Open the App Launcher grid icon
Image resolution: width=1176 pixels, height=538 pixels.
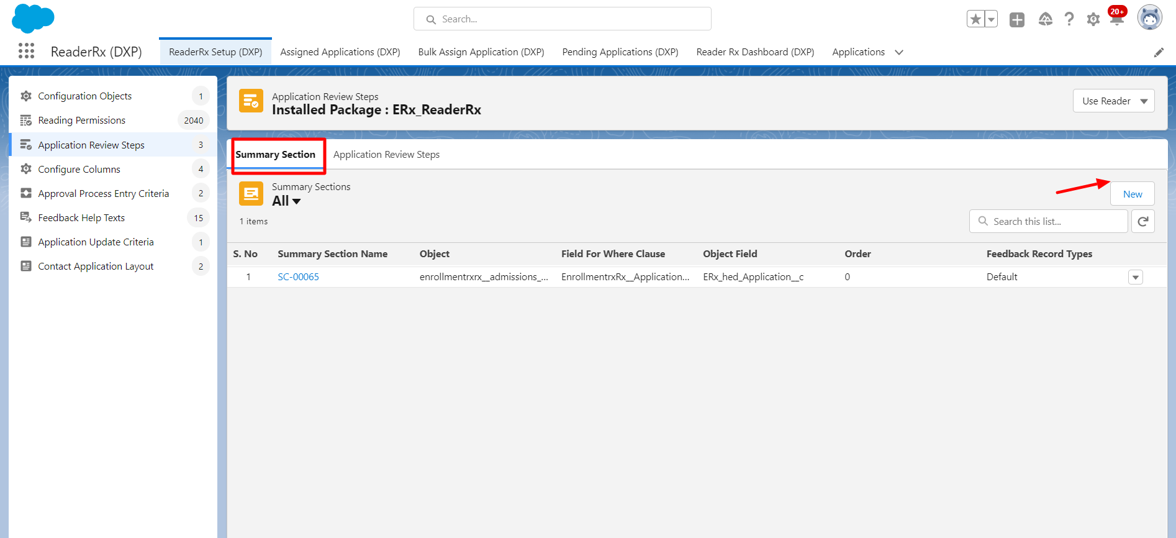(x=26, y=51)
